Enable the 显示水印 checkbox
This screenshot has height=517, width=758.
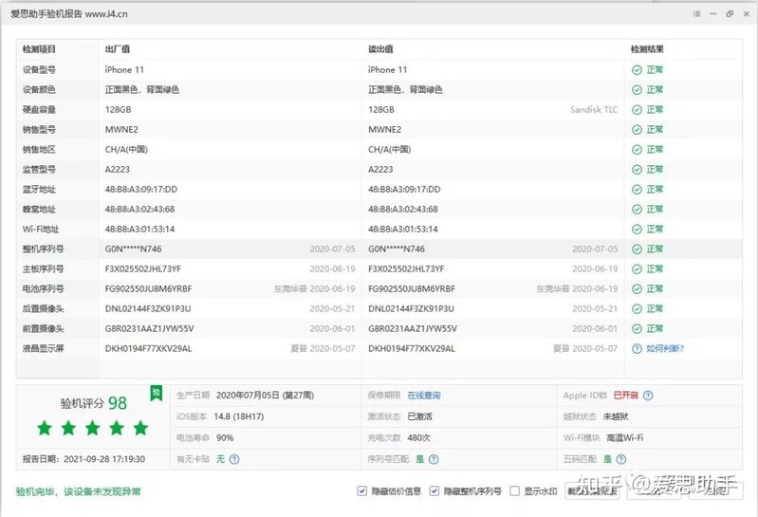tap(515, 491)
